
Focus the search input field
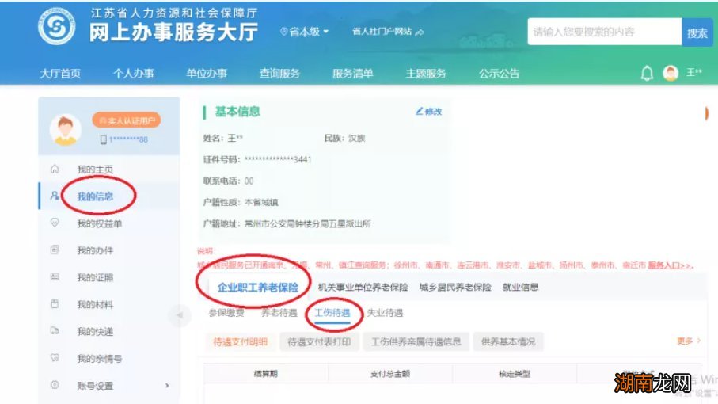(x=605, y=32)
